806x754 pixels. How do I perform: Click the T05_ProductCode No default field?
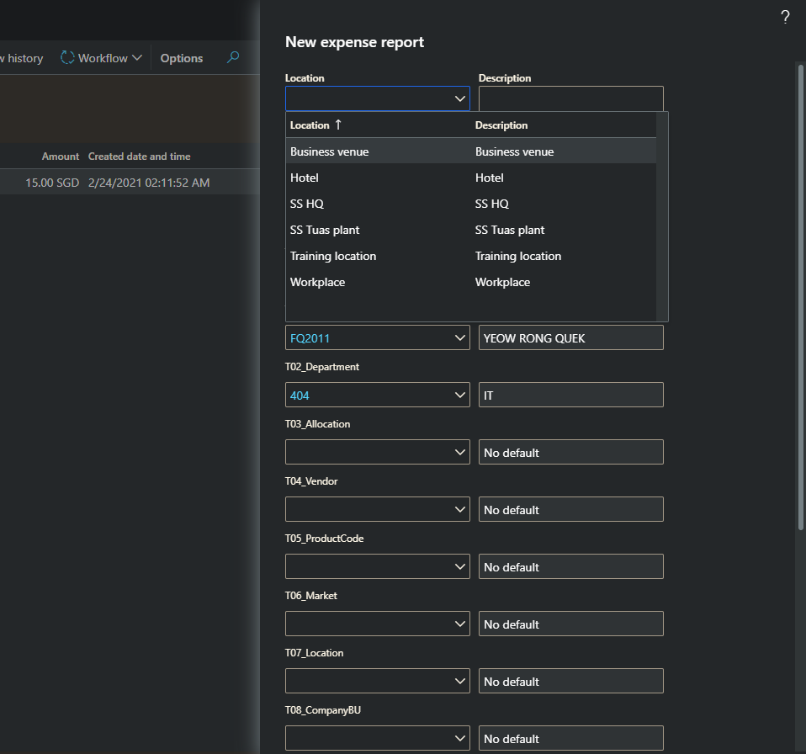point(571,566)
